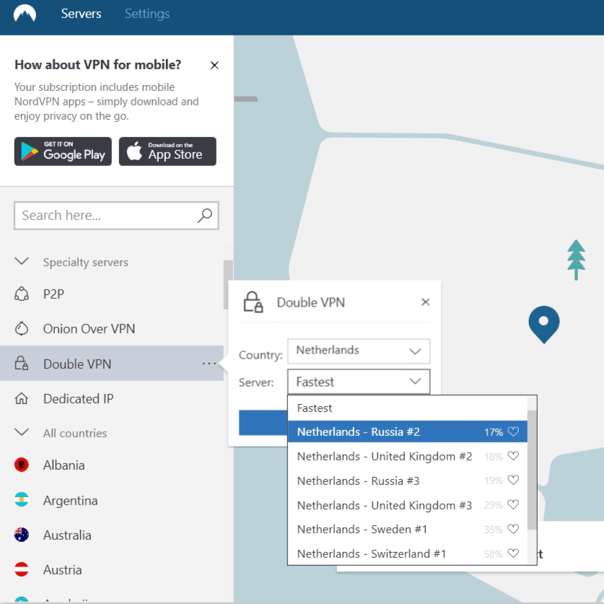This screenshot has height=604, width=604.
Task: Click the Dedicated IP house icon
Action: pyautogui.click(x=22, y=398)
